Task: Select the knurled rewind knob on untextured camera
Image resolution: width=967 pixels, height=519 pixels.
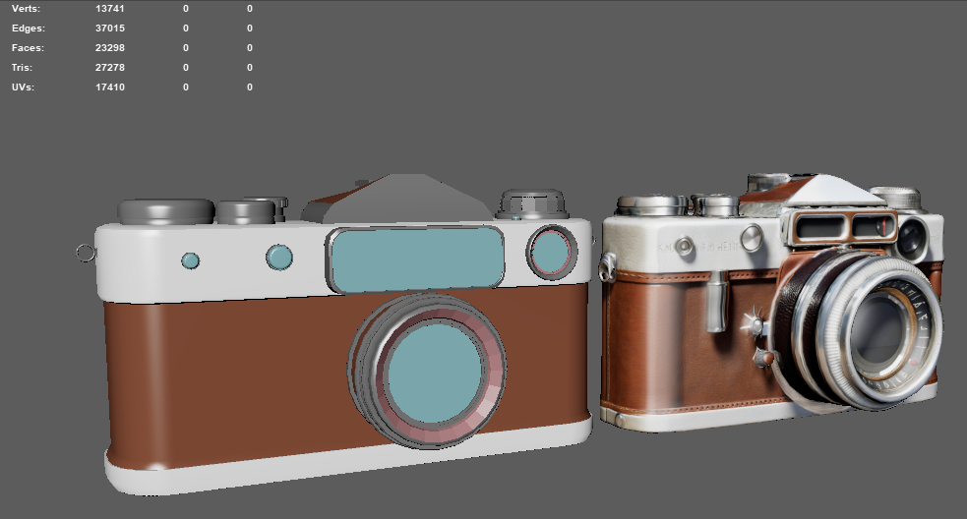Action: [531, 204]
